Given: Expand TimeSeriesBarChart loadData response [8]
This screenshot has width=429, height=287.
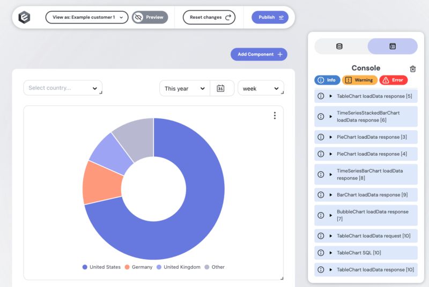Looking at the screenshot, I should 366,175.
